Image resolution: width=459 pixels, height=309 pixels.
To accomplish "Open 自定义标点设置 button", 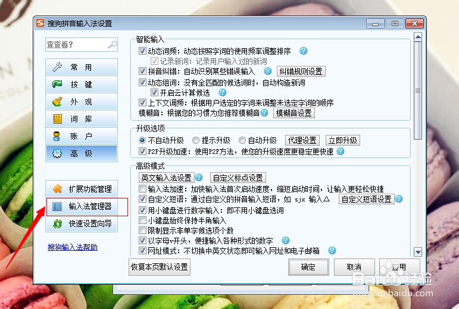I will coord(238,178).
